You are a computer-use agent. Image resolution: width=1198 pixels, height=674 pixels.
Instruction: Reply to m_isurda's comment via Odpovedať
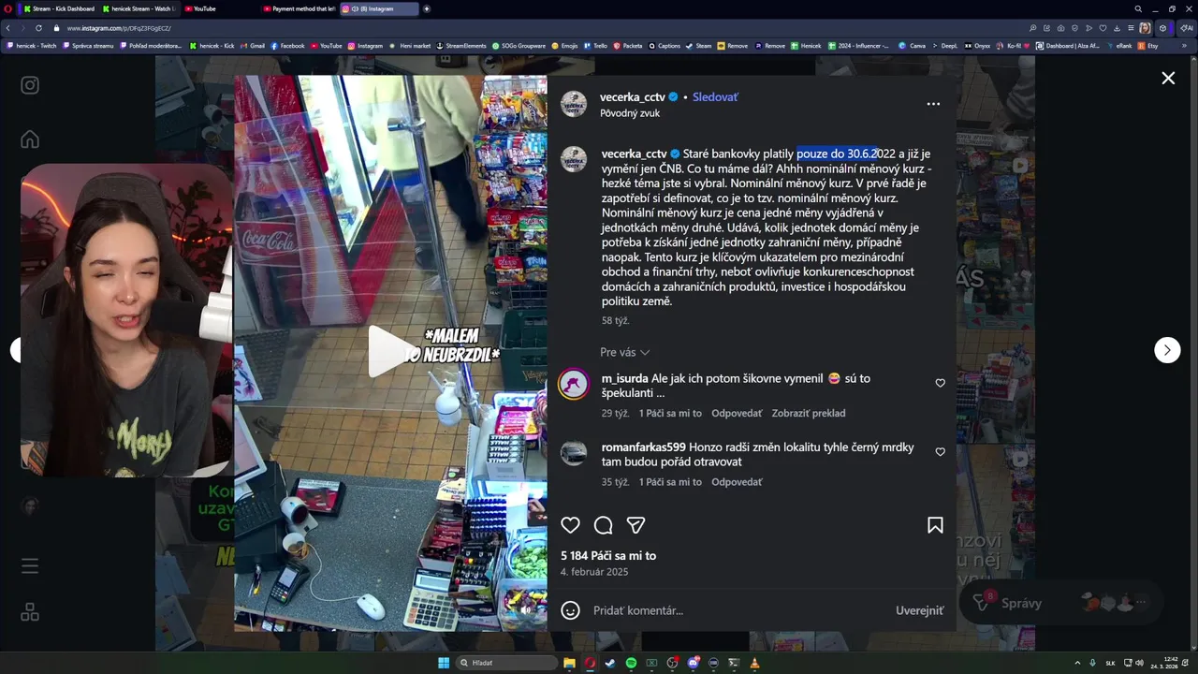tap(737, 413)
